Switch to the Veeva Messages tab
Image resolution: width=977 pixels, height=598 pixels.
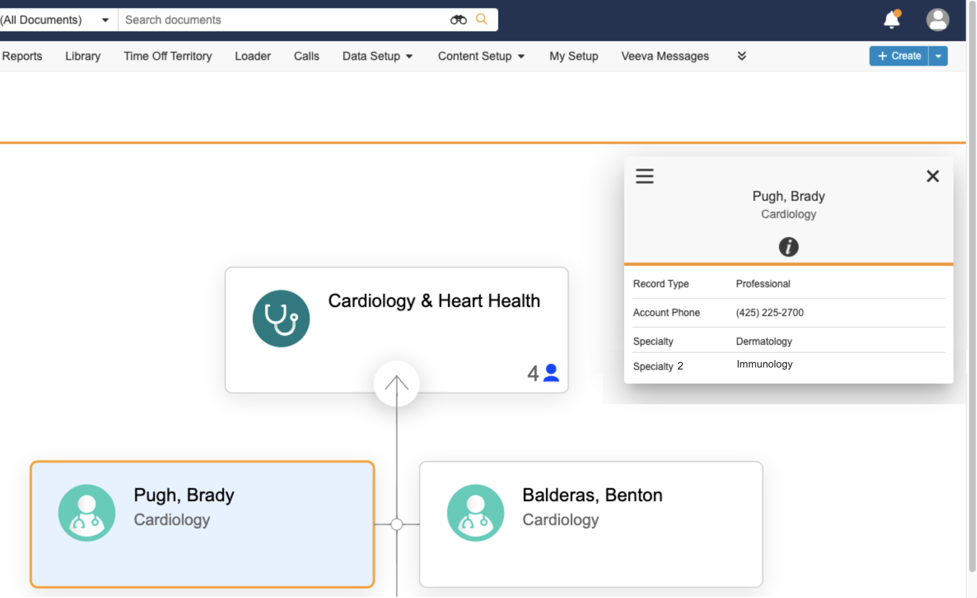[665, 56]
